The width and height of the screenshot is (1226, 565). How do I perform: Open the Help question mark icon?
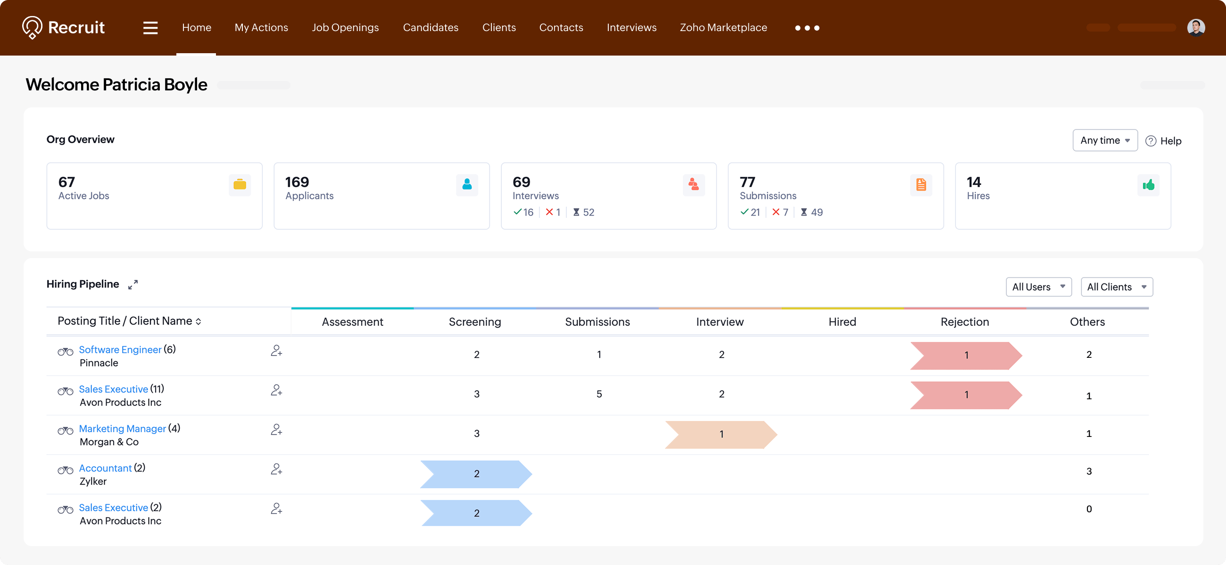coord(1151,141)
